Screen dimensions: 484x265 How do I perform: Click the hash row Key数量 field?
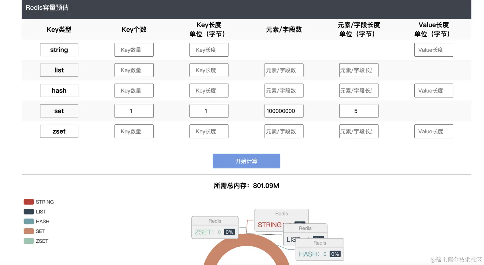(134, 90)
